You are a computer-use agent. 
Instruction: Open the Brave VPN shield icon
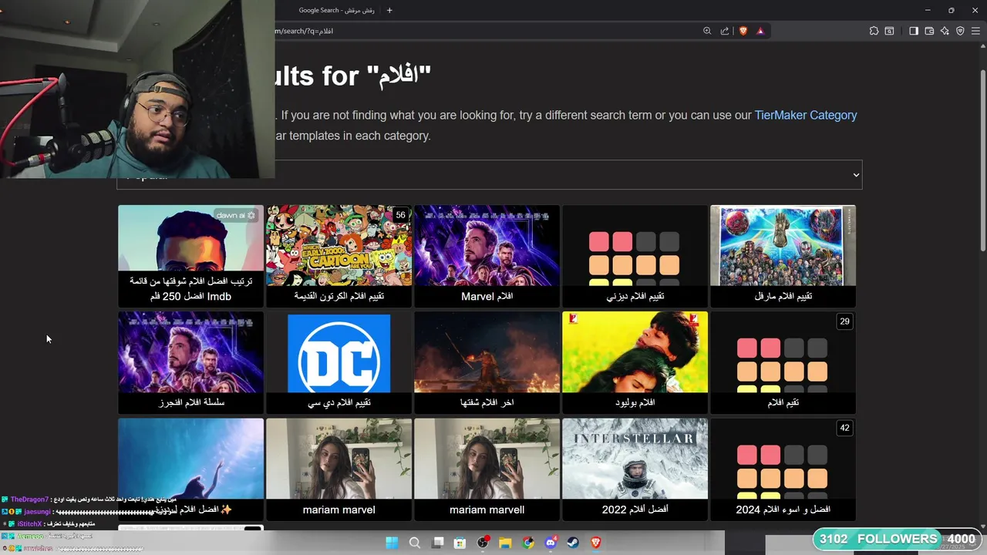coord(960,31)
